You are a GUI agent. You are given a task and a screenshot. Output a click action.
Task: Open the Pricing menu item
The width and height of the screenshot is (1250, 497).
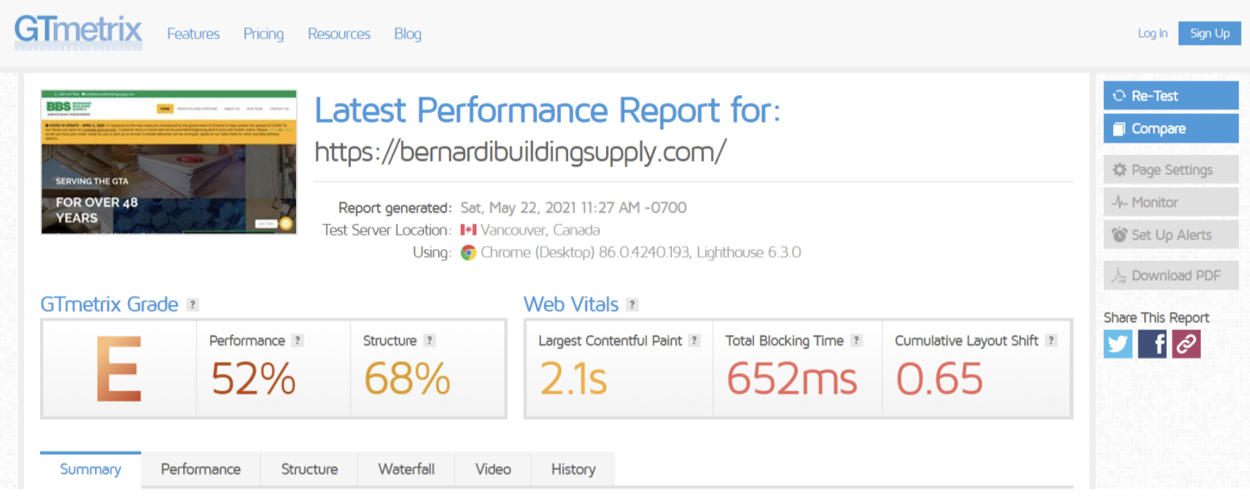coord(264,34)
